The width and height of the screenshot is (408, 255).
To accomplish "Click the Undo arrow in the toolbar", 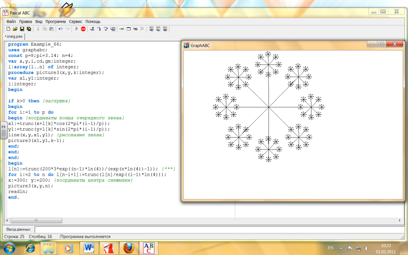I will click(x=60, y=29).
